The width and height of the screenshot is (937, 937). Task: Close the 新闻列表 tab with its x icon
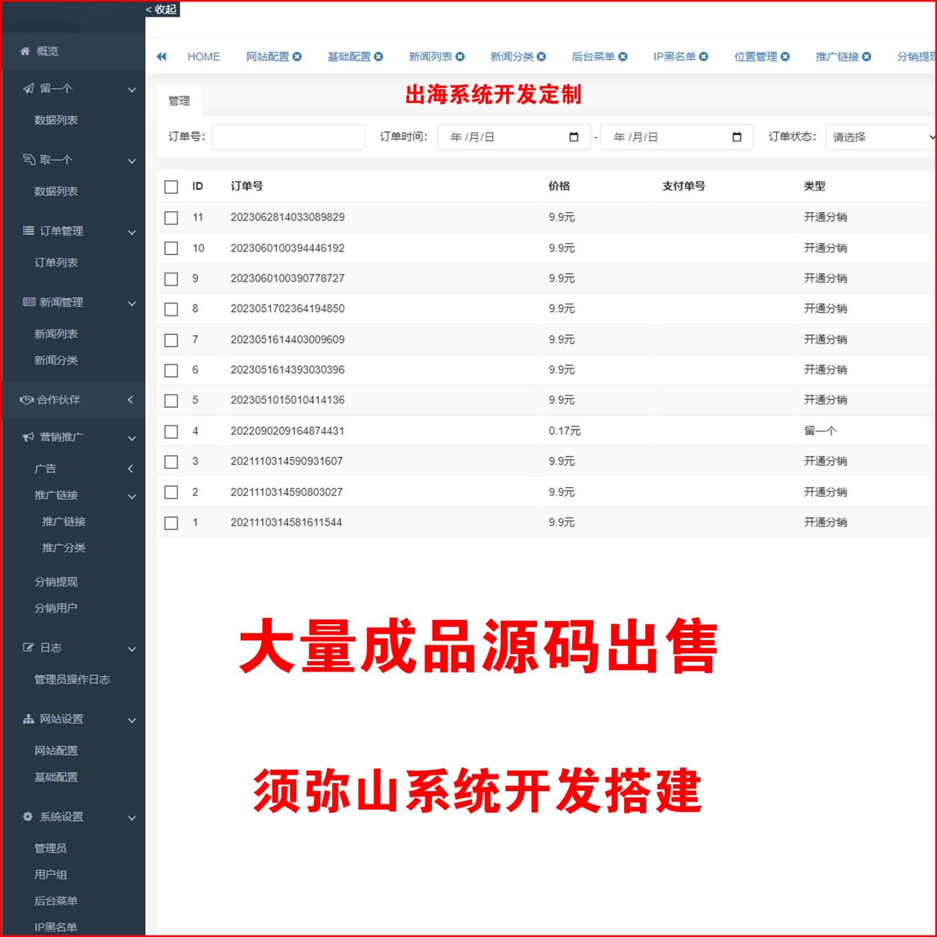460,57
